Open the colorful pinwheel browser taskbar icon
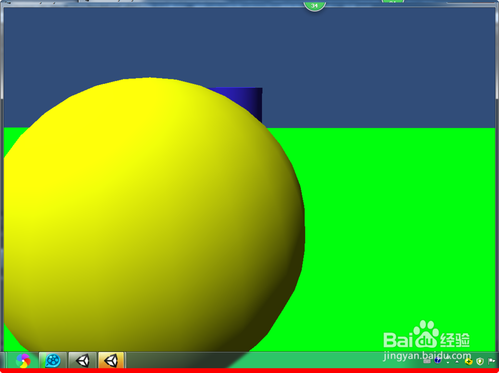The width and height of the screenshot is (499, 373). click(x=23, y=361)
